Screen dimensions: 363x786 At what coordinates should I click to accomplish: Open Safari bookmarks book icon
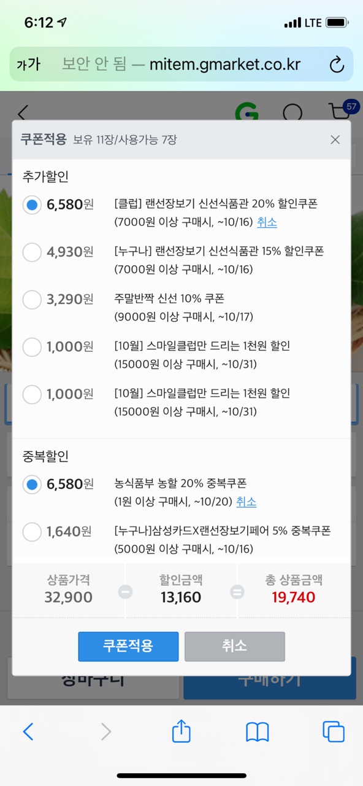pyautogui.click(x=258, y=731)
